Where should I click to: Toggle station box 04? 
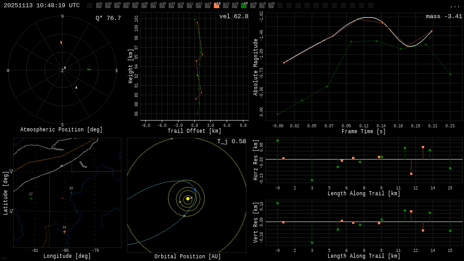point(126,5)
